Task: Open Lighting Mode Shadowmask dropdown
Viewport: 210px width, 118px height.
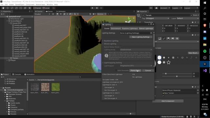Action: [136, 49]
